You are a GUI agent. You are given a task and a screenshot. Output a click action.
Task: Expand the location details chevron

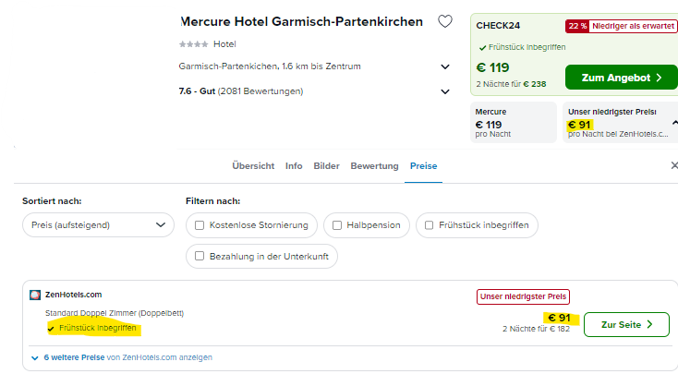445,66
